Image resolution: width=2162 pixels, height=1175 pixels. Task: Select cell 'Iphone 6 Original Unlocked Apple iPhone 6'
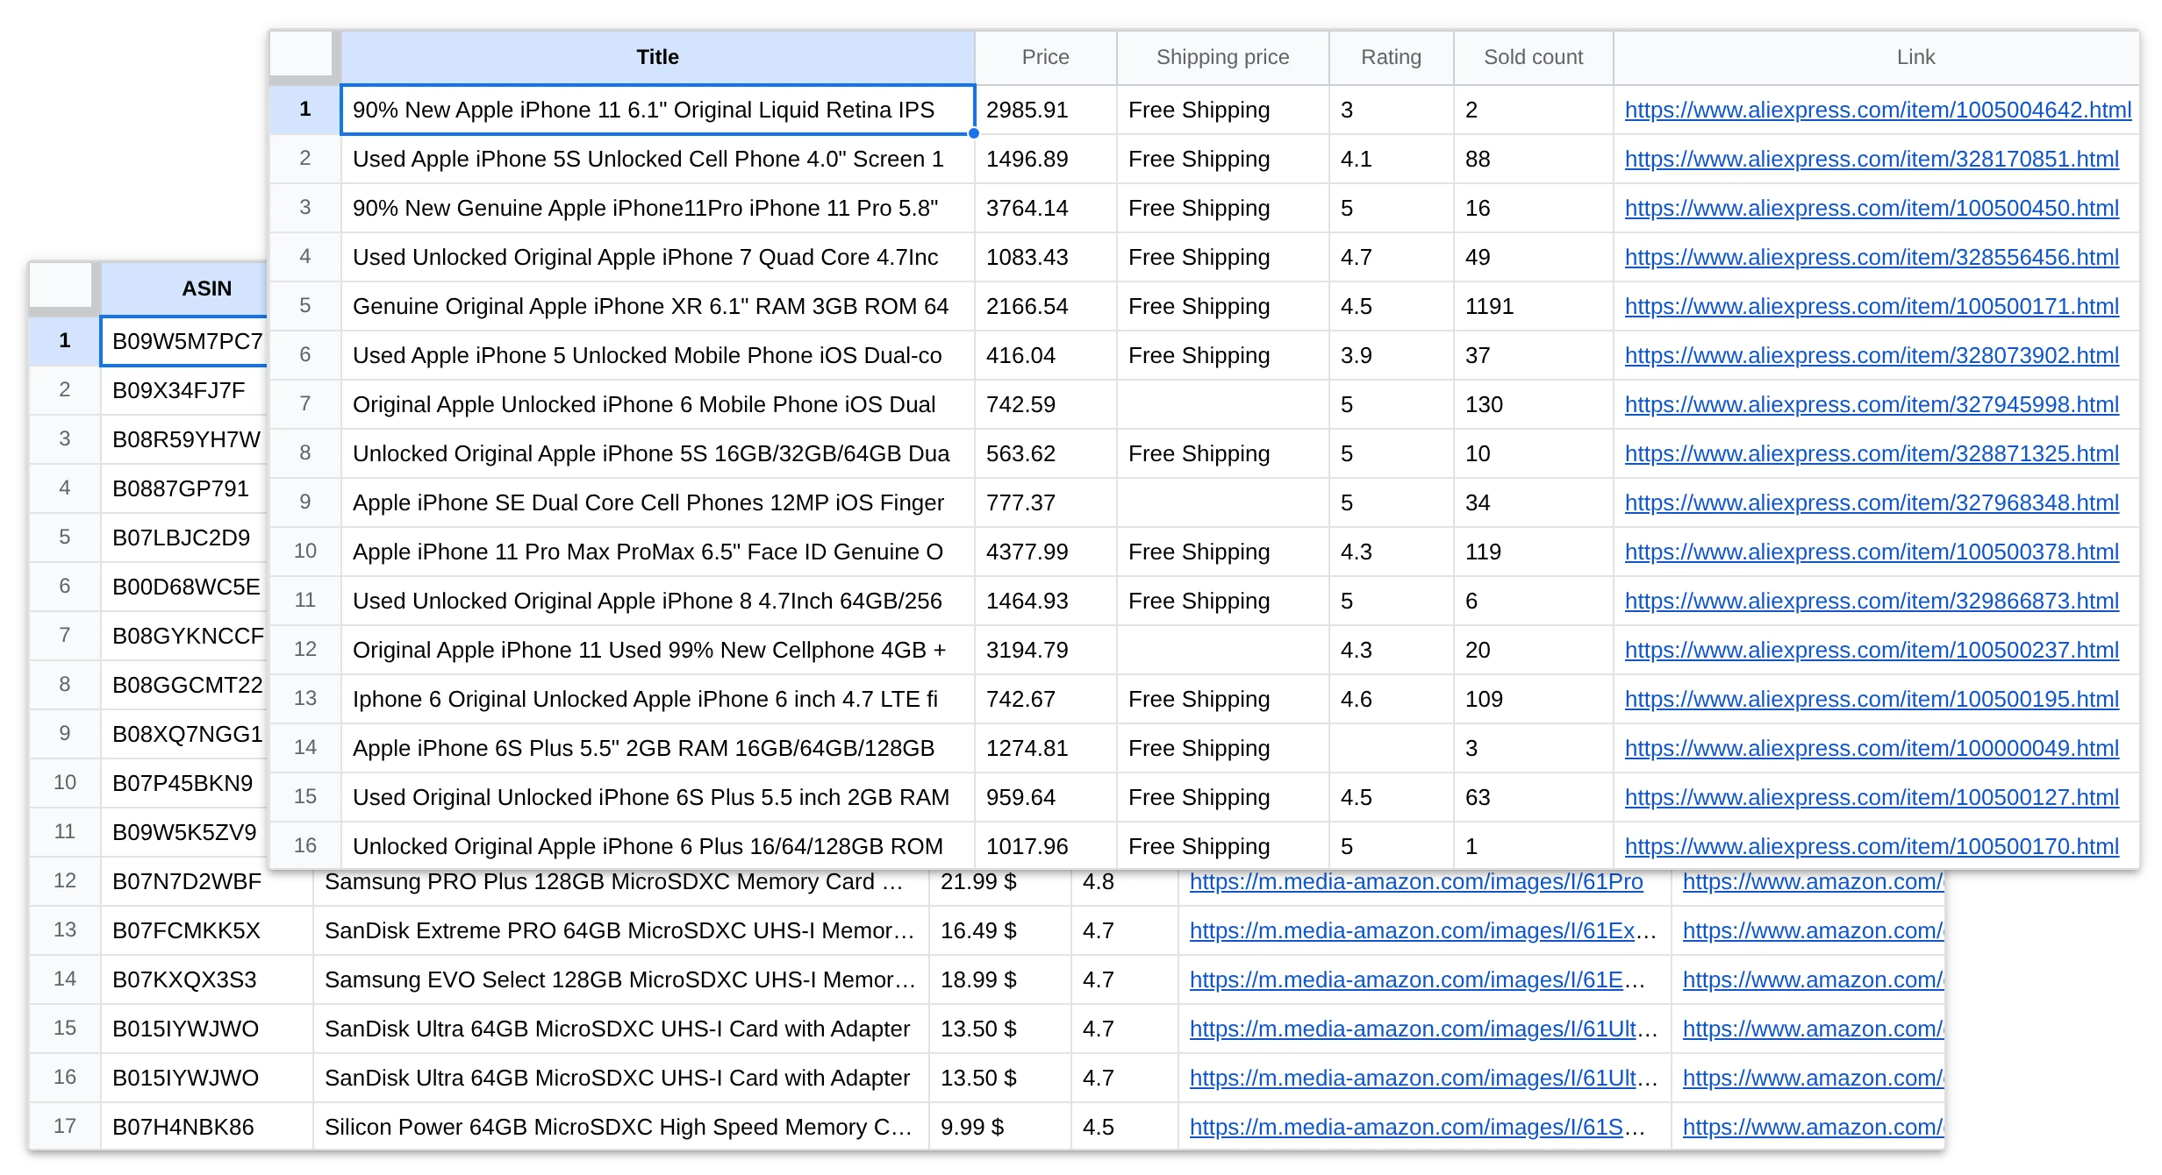pyautogui.click(x=657, y=699)
